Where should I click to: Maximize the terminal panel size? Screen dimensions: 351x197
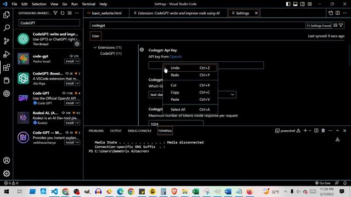[338, 131]
